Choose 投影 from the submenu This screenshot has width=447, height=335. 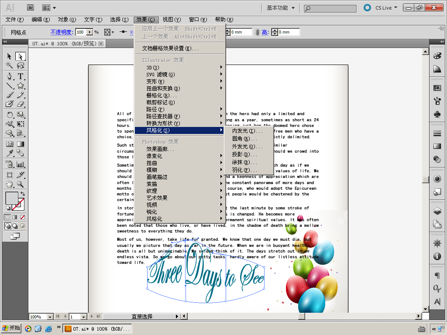click(249, 154)
